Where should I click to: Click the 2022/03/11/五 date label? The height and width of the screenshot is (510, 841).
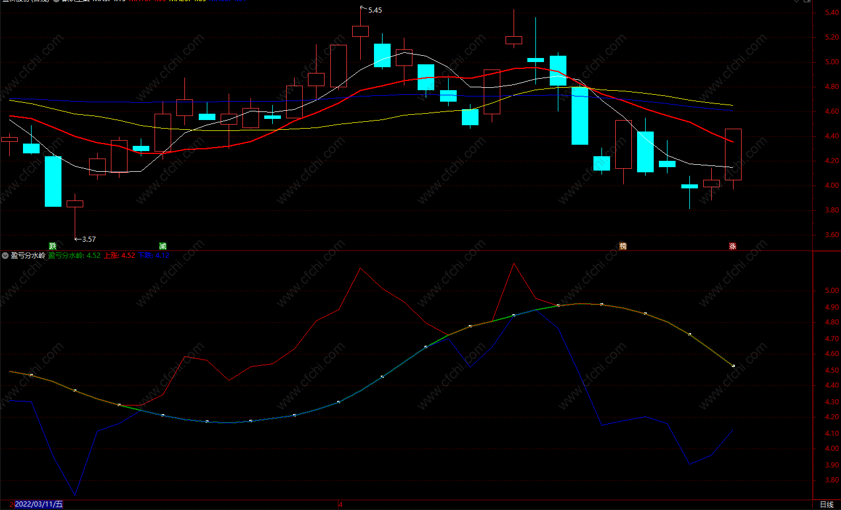pyautogui.click(x=38, y=504)
